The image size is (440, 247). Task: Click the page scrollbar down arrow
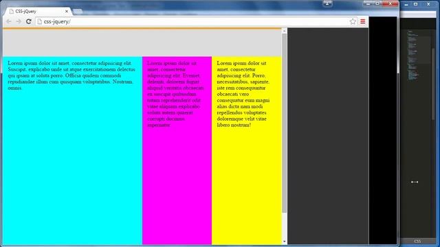(284, 242)
